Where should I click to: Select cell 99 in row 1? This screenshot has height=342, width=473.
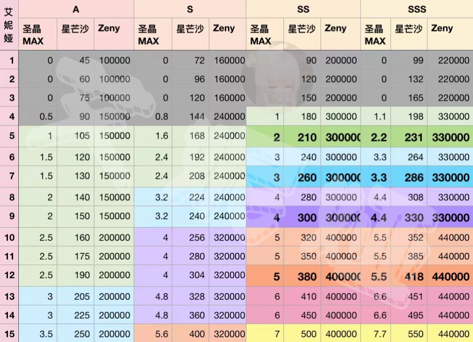pyautogui.click(x=409, y=60)
